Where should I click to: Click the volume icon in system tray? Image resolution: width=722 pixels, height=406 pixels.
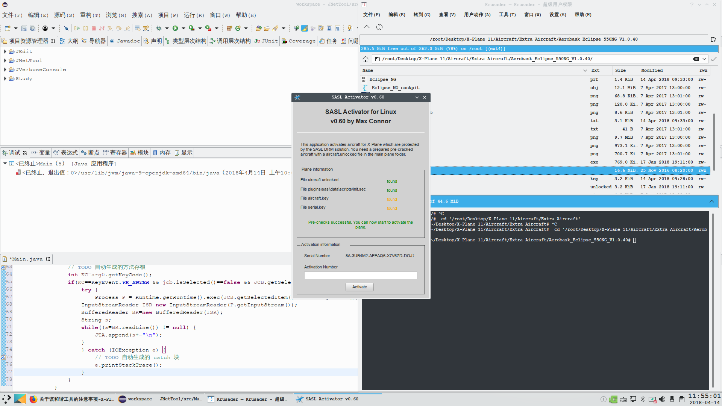(662, 399)
